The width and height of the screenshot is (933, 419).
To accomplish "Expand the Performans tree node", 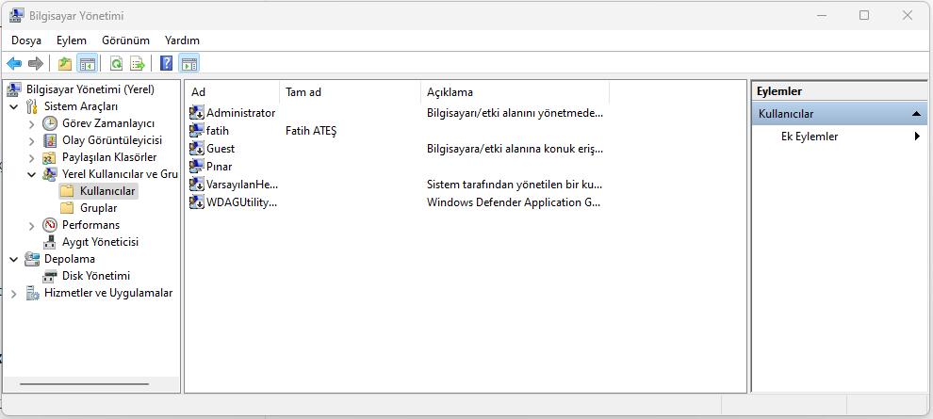I will pyautogui.click(x=31, y=225).
